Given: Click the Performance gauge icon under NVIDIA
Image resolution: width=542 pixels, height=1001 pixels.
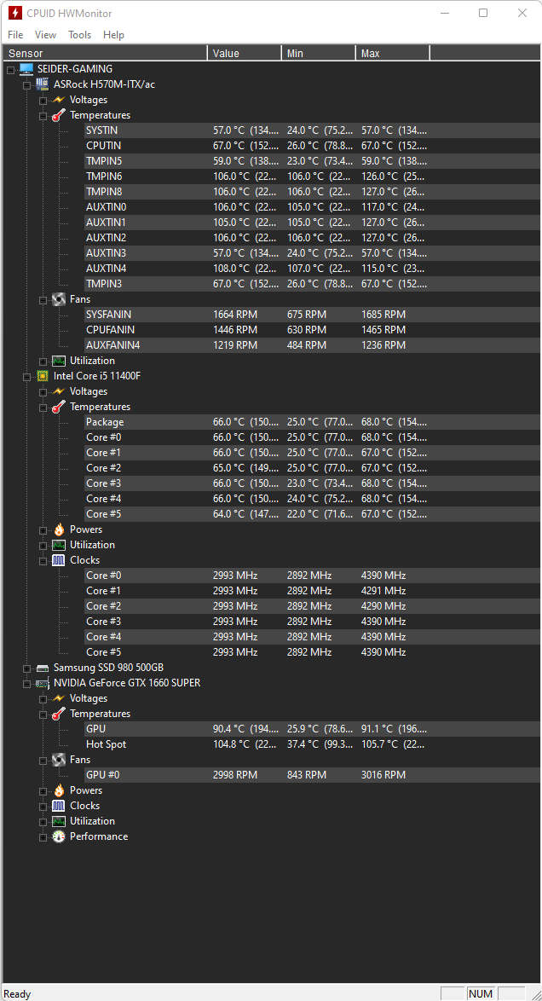Looking at the screenshot, I should (59, 836).
